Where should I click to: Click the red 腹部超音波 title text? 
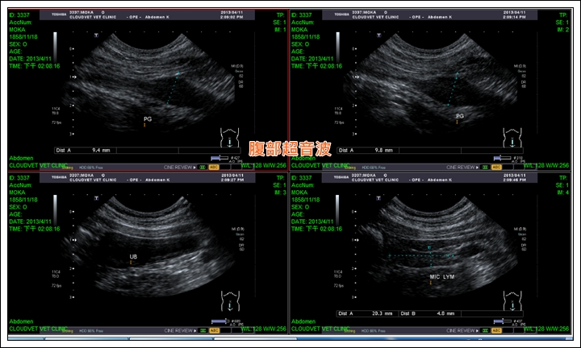point(289,148)
